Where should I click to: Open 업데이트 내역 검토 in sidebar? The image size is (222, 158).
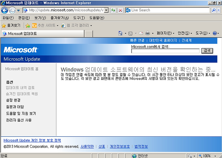click(x=20, y=88)
